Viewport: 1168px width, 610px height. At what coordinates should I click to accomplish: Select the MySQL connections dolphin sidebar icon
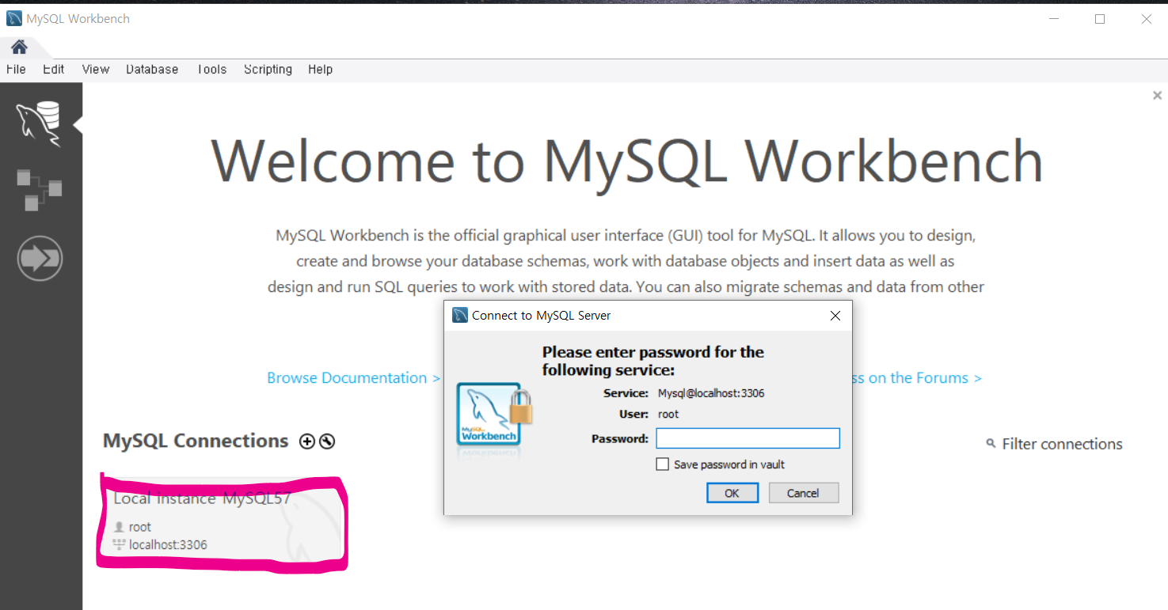click(x=40, y=124)
